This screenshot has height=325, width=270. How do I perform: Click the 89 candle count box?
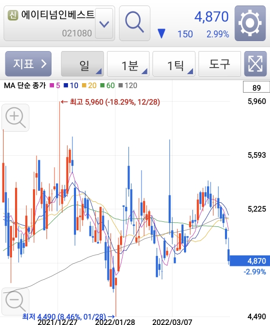click(x=256, y=87)
